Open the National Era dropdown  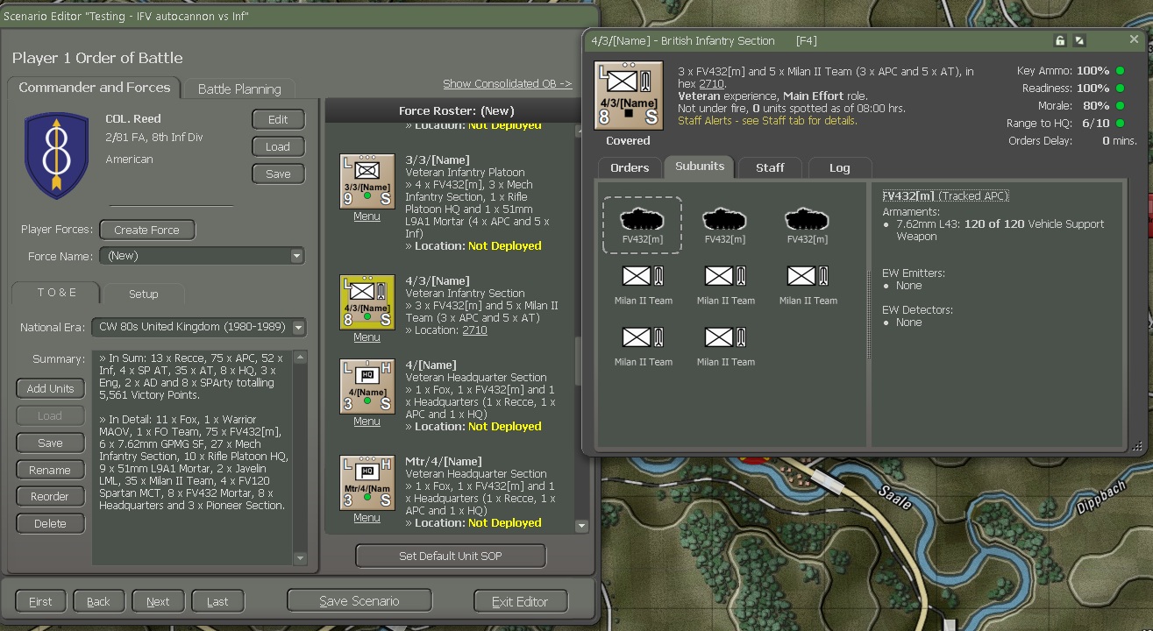(299, 328)
